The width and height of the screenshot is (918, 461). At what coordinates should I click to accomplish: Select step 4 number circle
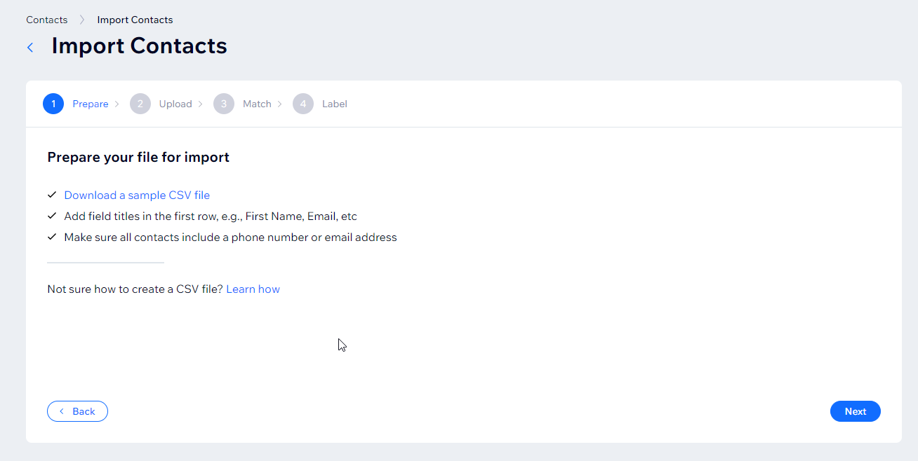point(303,104)
